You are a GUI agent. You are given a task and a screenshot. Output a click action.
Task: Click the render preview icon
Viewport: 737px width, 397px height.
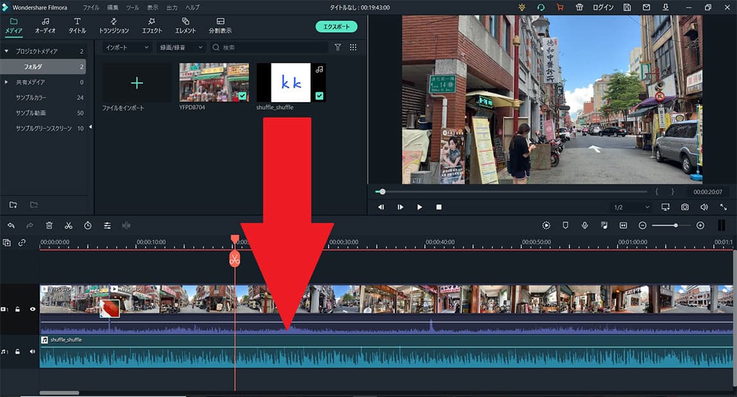[546, 226]
